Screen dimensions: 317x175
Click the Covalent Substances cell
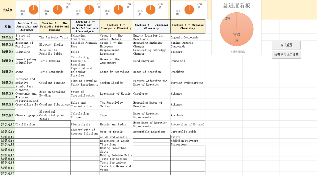point(54,105)
